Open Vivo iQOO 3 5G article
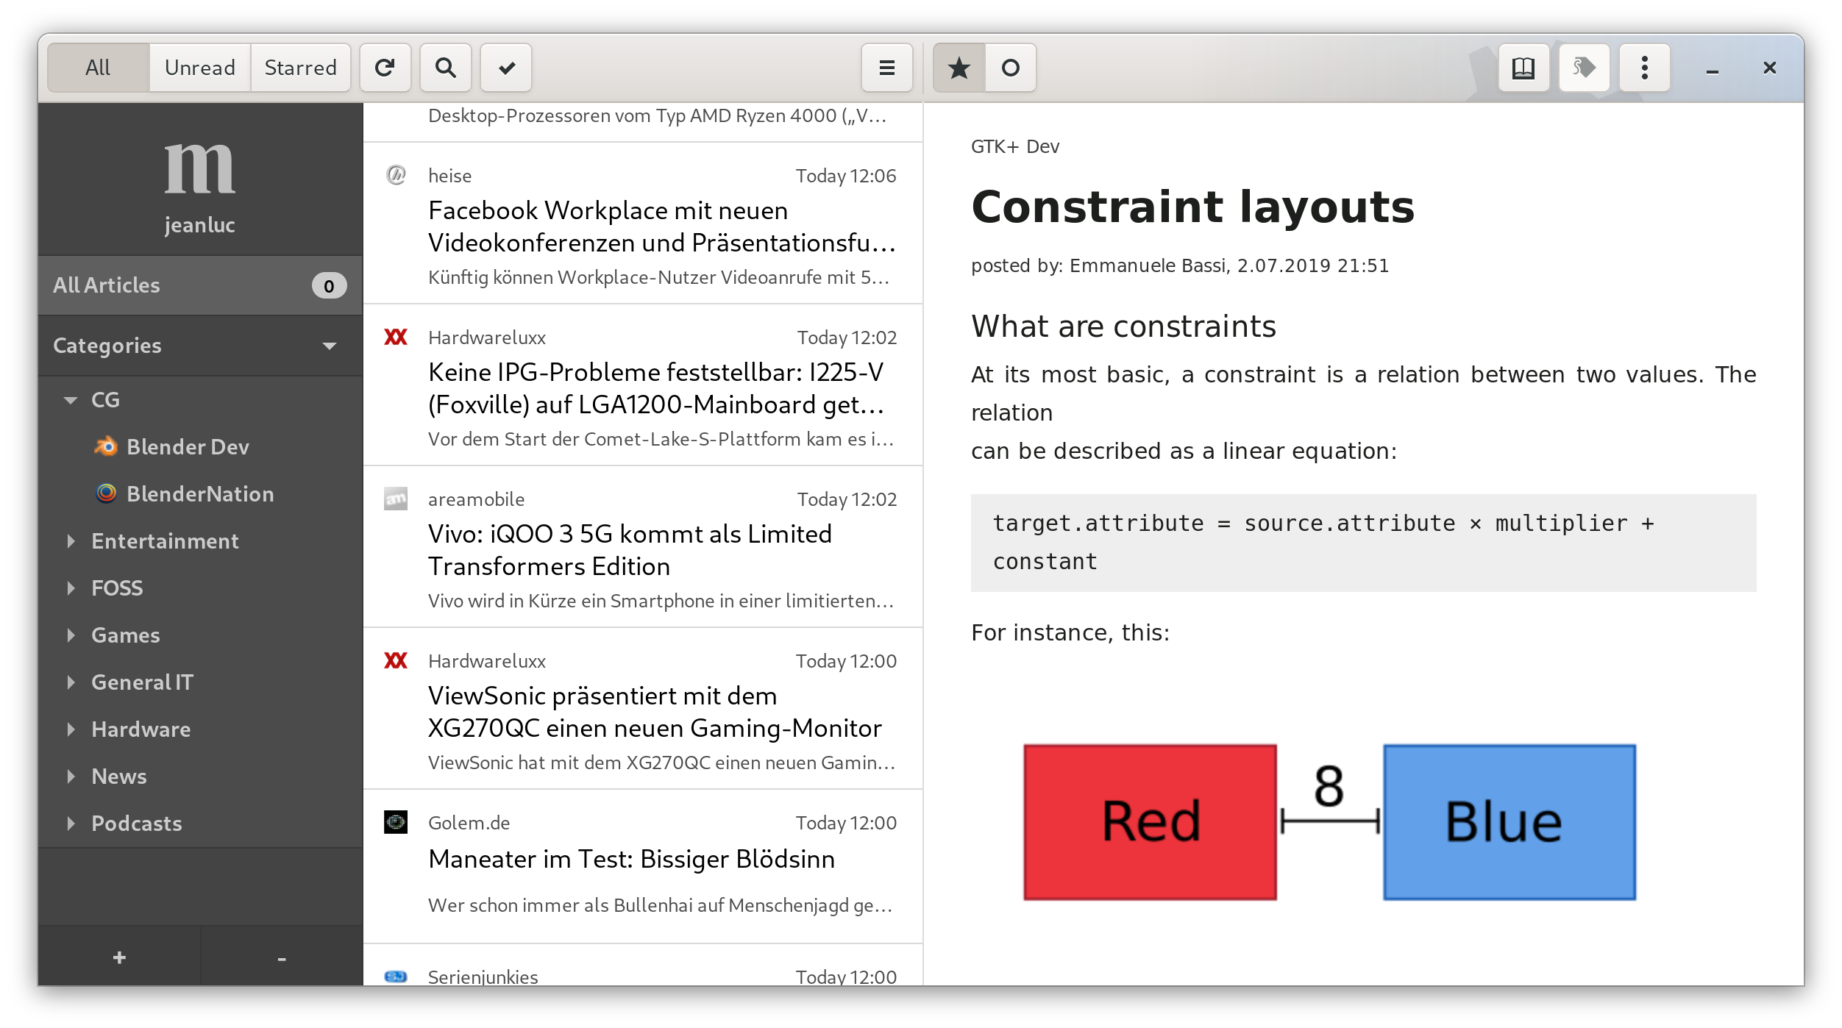Screen dimensions: 1842x1028 tap(643, 547)
